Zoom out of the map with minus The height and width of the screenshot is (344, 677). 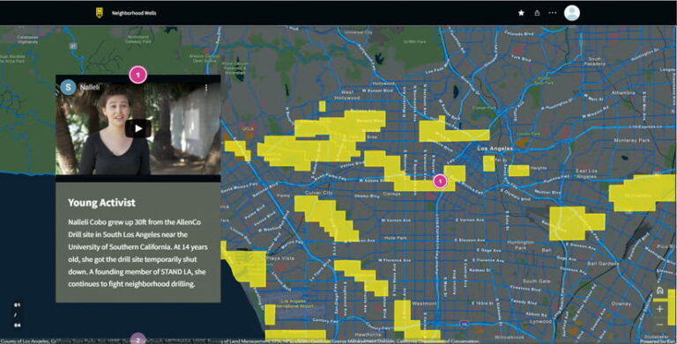[x=659, y=324]
